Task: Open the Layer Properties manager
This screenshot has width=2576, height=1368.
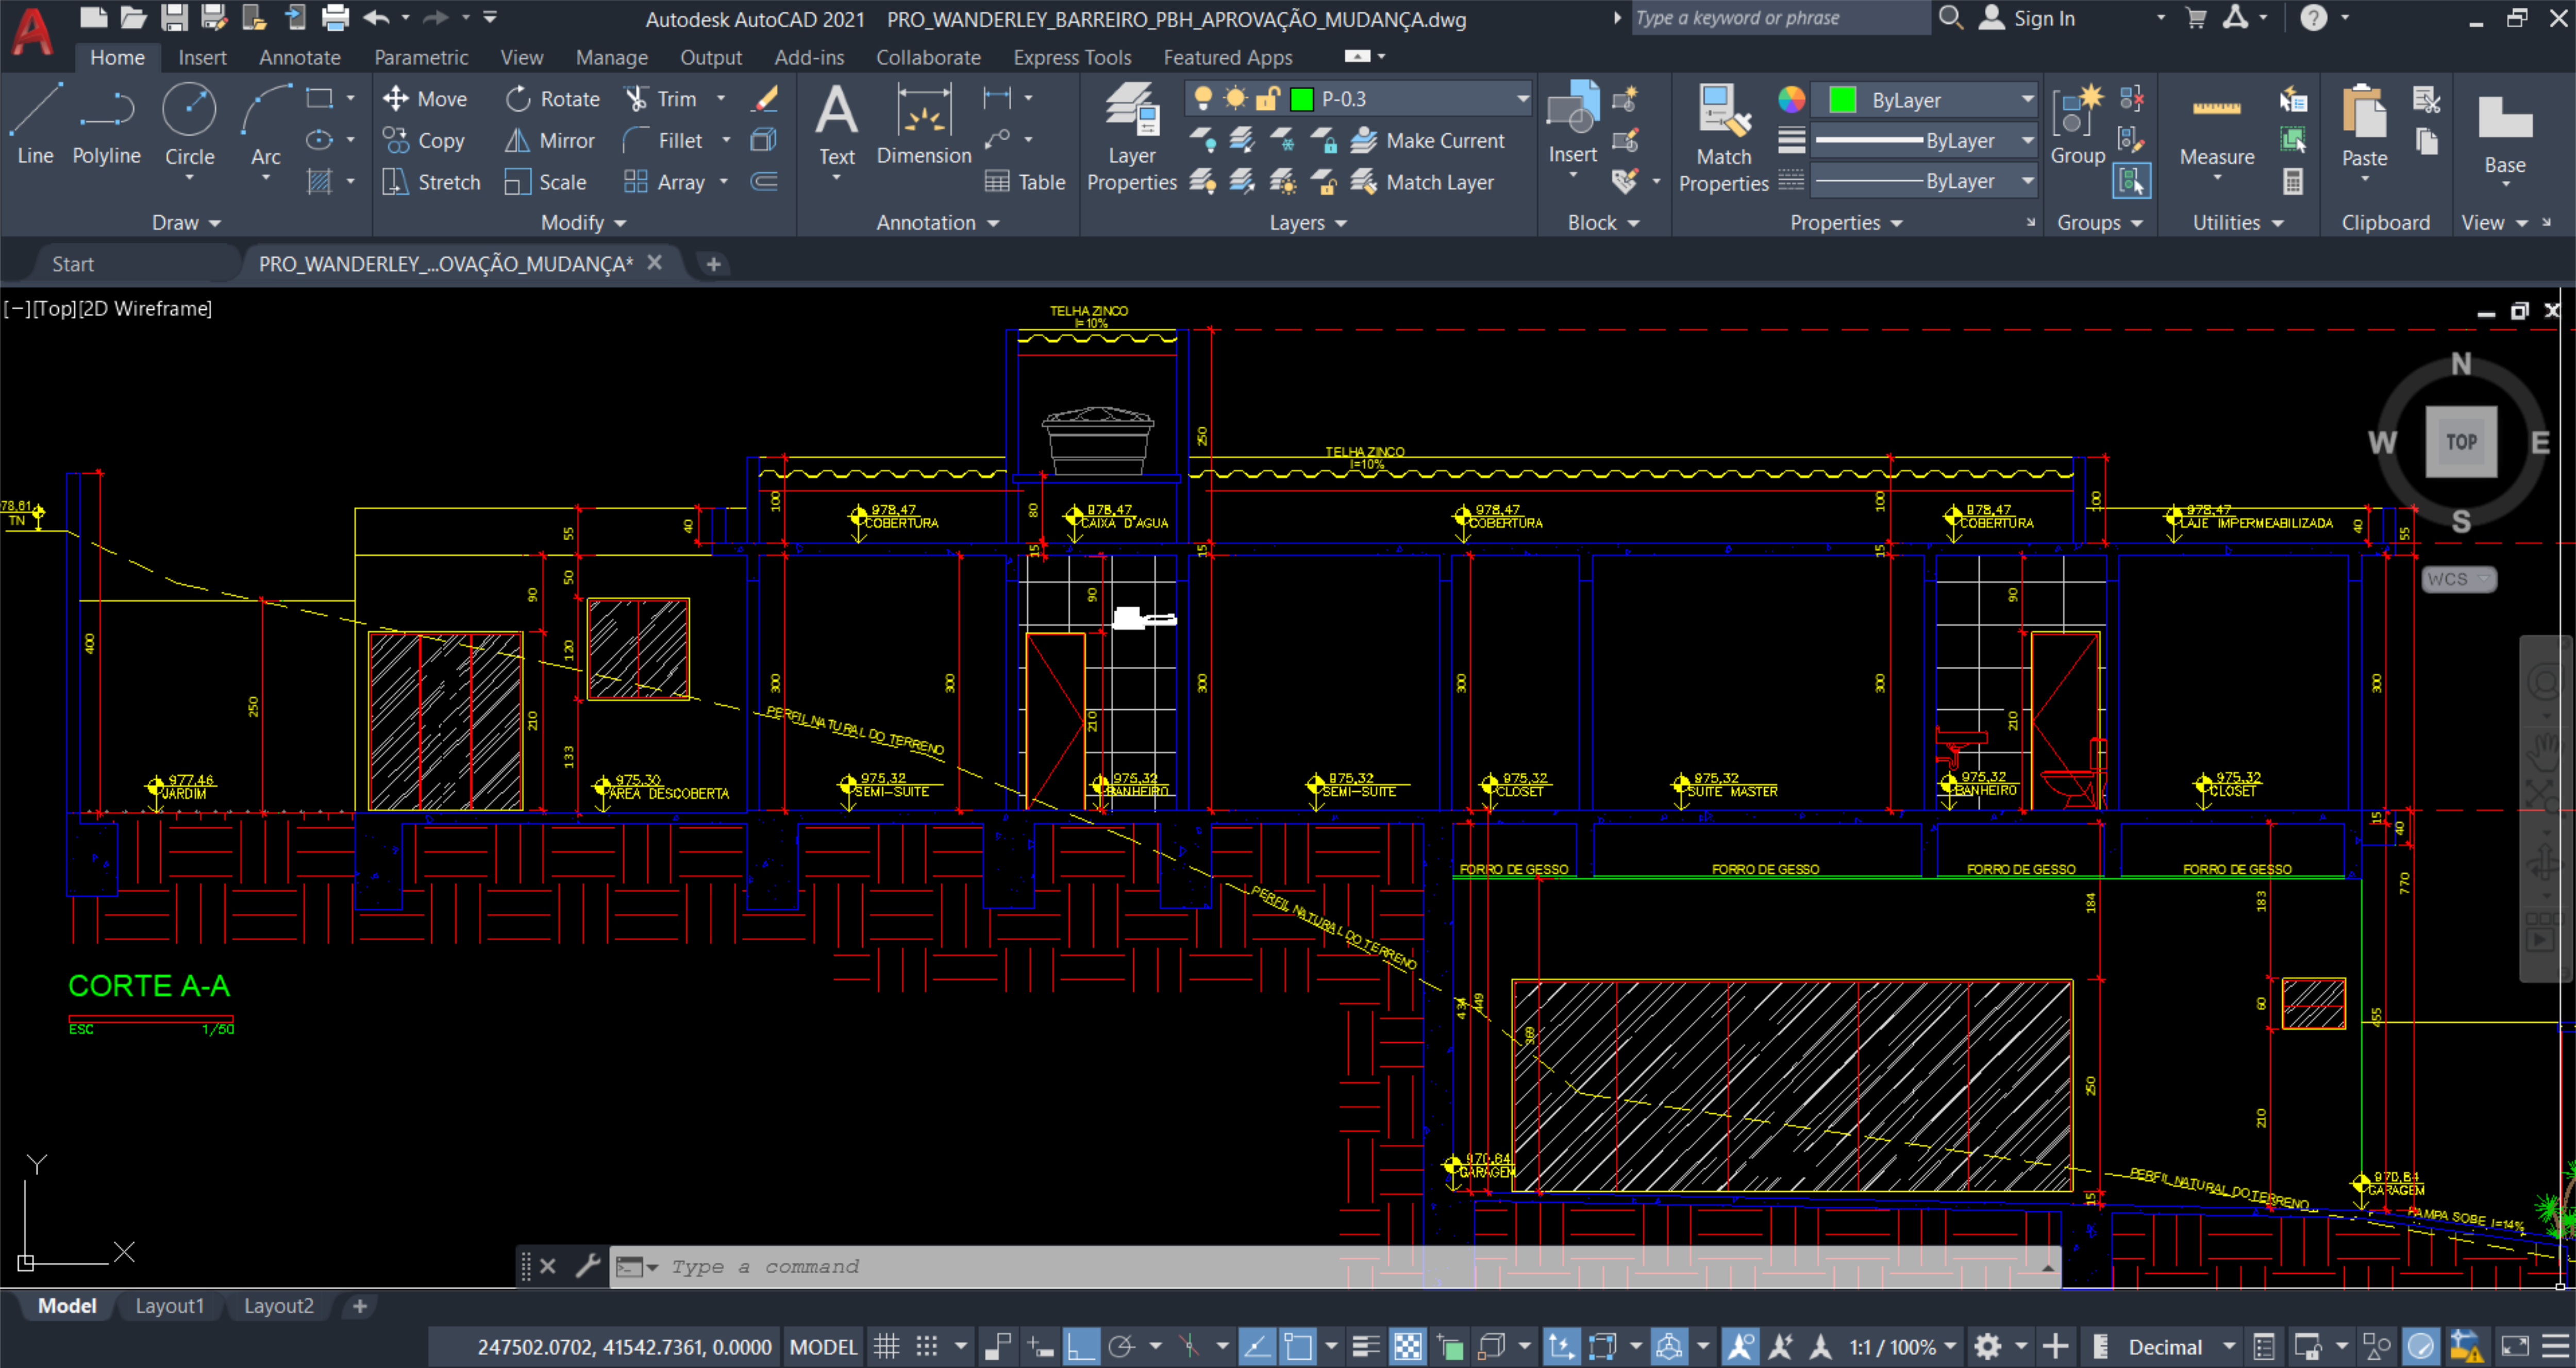Action: point(1131,130)
